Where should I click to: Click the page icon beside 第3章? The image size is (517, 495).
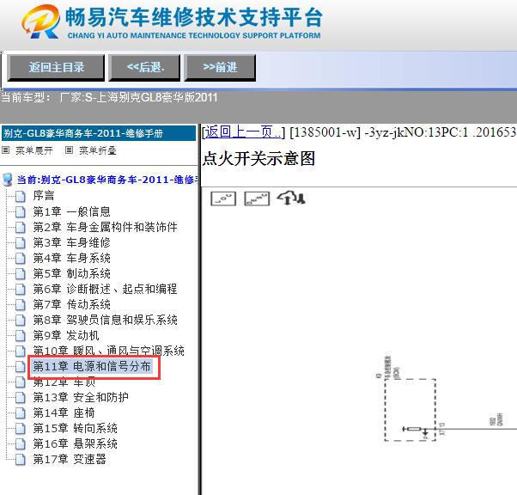pos(21,243)
